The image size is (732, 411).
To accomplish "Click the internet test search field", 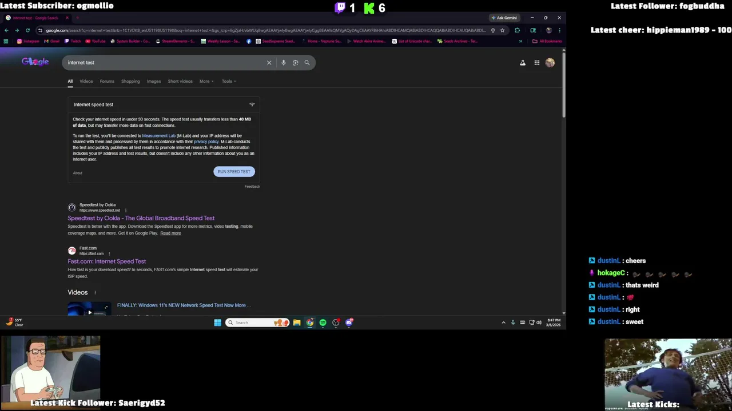I will coord(166,63).
